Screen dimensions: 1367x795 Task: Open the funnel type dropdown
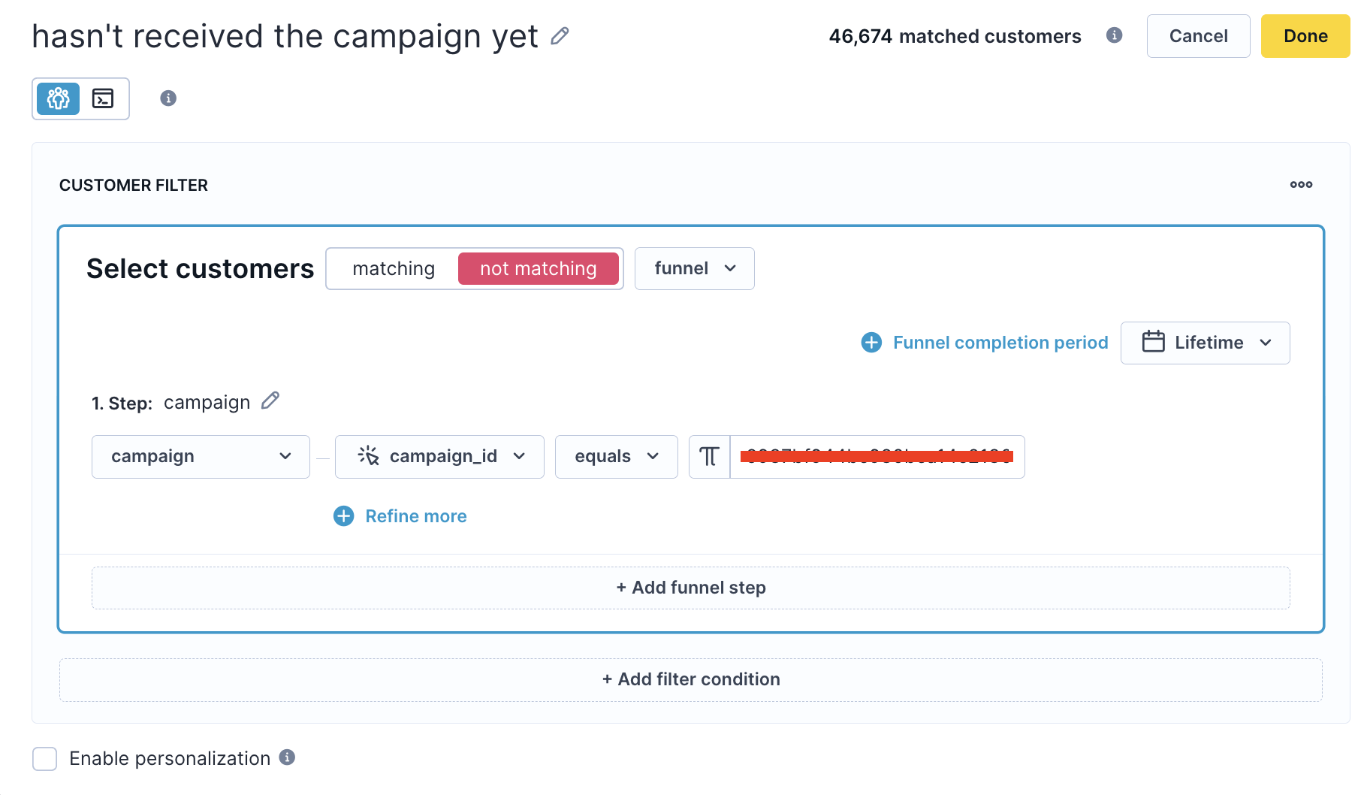(695, 269)
